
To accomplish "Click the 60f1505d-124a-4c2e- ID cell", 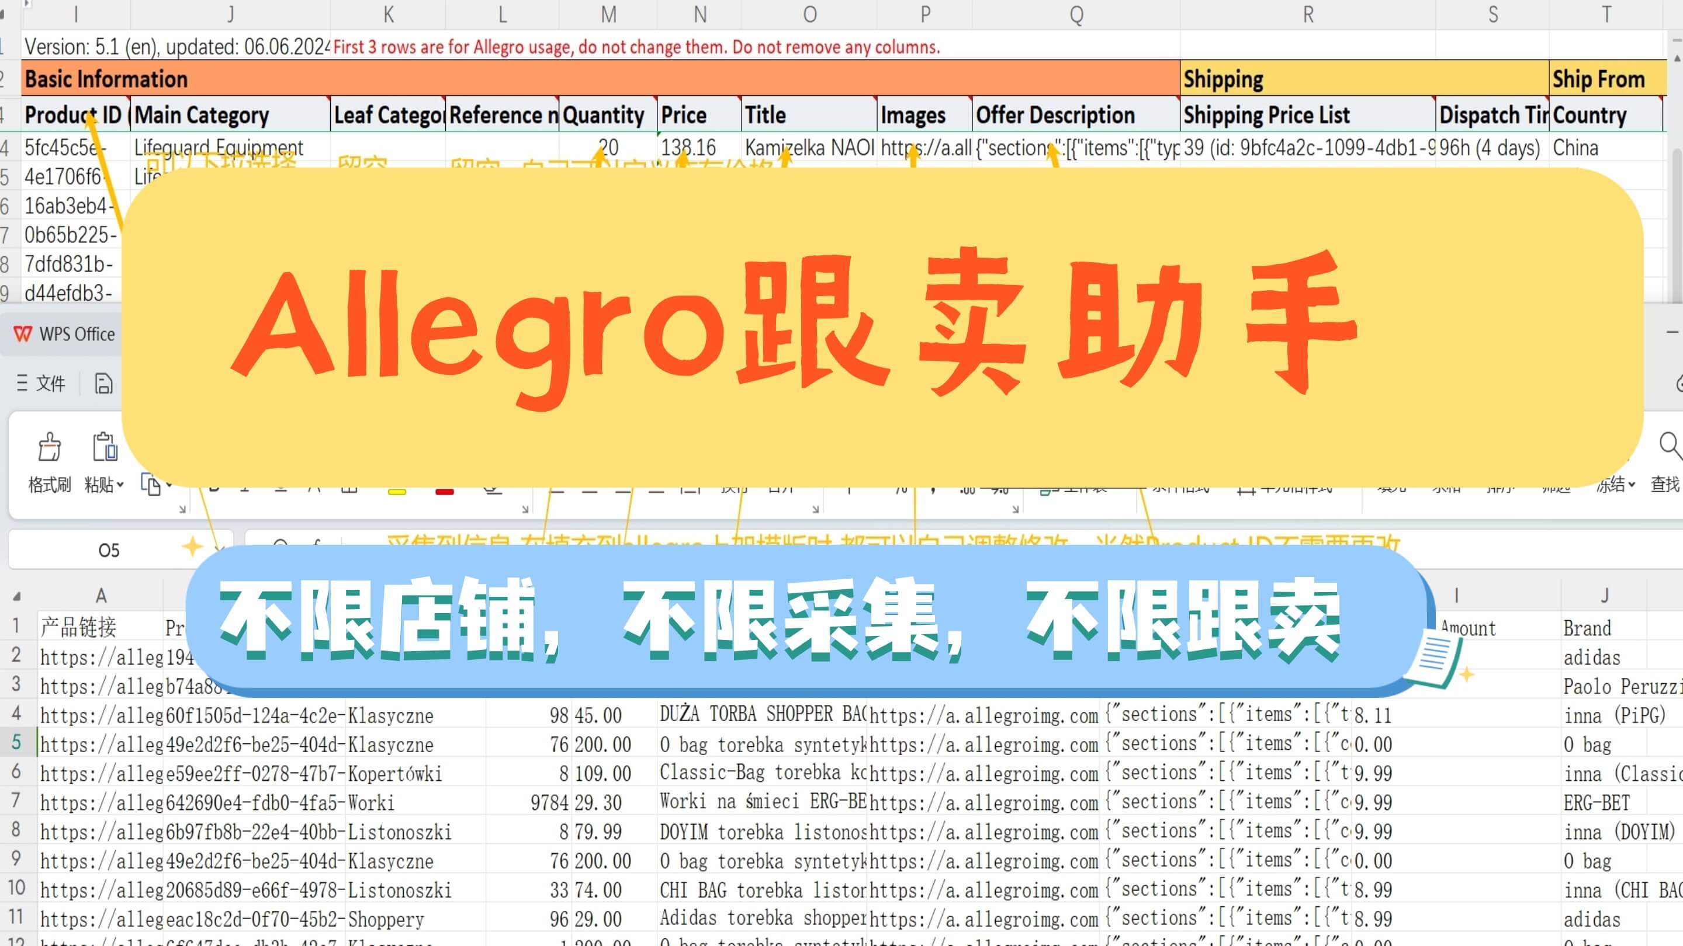I will coord(255,715).
